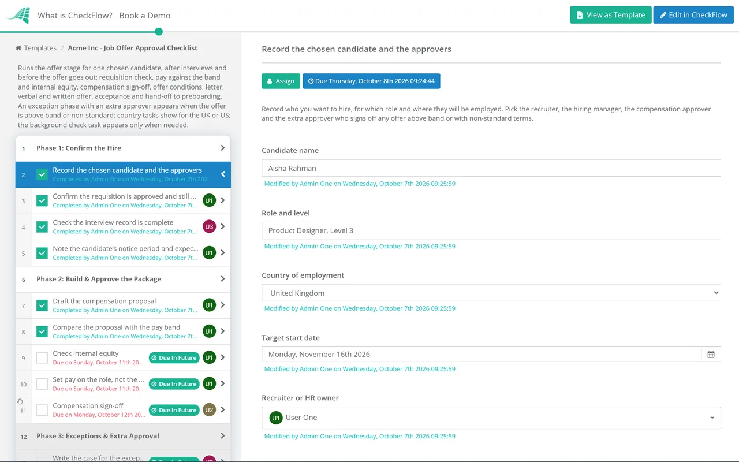Image resolution: width=739 pixels, height=462 pixels.
Task: Go to Templates breadcrumb
Action: point(40,48)
